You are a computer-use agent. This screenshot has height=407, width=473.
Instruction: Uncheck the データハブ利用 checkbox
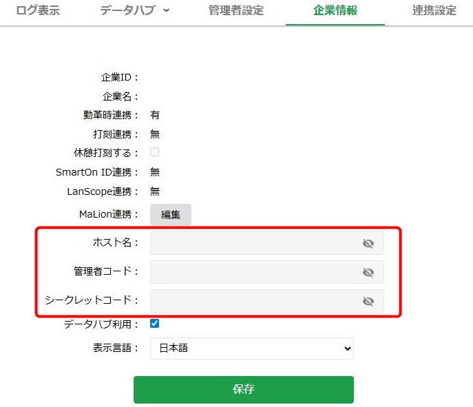click(x=154, y=324)
